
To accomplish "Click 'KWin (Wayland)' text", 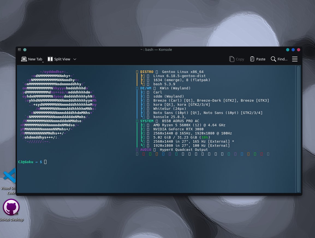I will [x=175, y=88].
